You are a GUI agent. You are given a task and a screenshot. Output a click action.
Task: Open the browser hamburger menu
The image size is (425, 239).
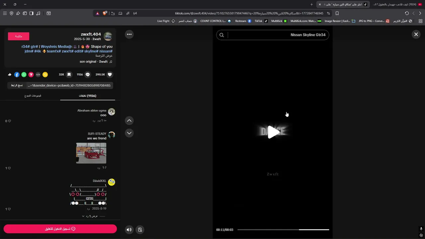5,13
